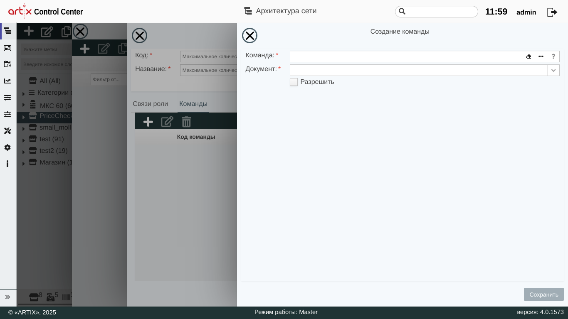Open the chart statistics icon in sidebar
Screen dimensions: 568x319
click(x=7, y=81)
